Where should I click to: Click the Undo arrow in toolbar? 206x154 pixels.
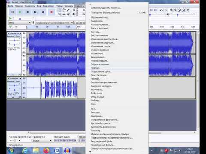tap(161, 10)
